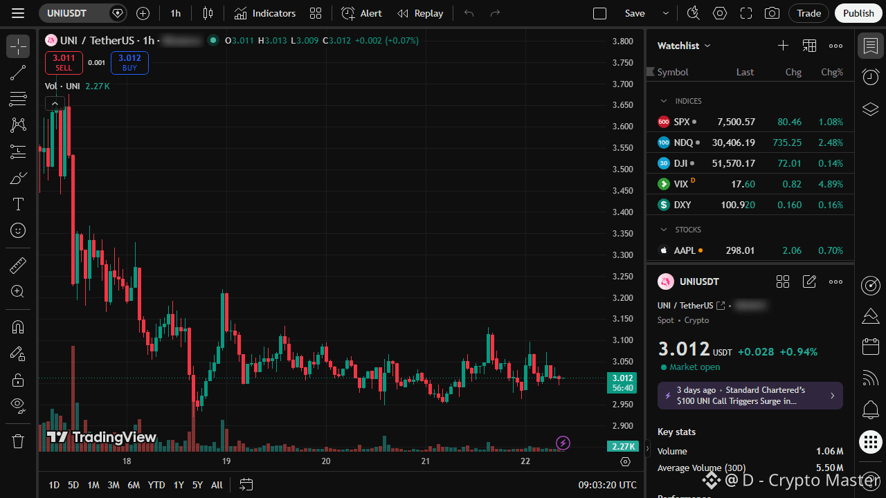
Task: Remove drawings with trash icon
Action: (18, 441)
